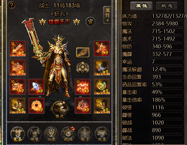Collapse the 属性 side panel arrow
The image size is (187, 145).
coord(107,15)
